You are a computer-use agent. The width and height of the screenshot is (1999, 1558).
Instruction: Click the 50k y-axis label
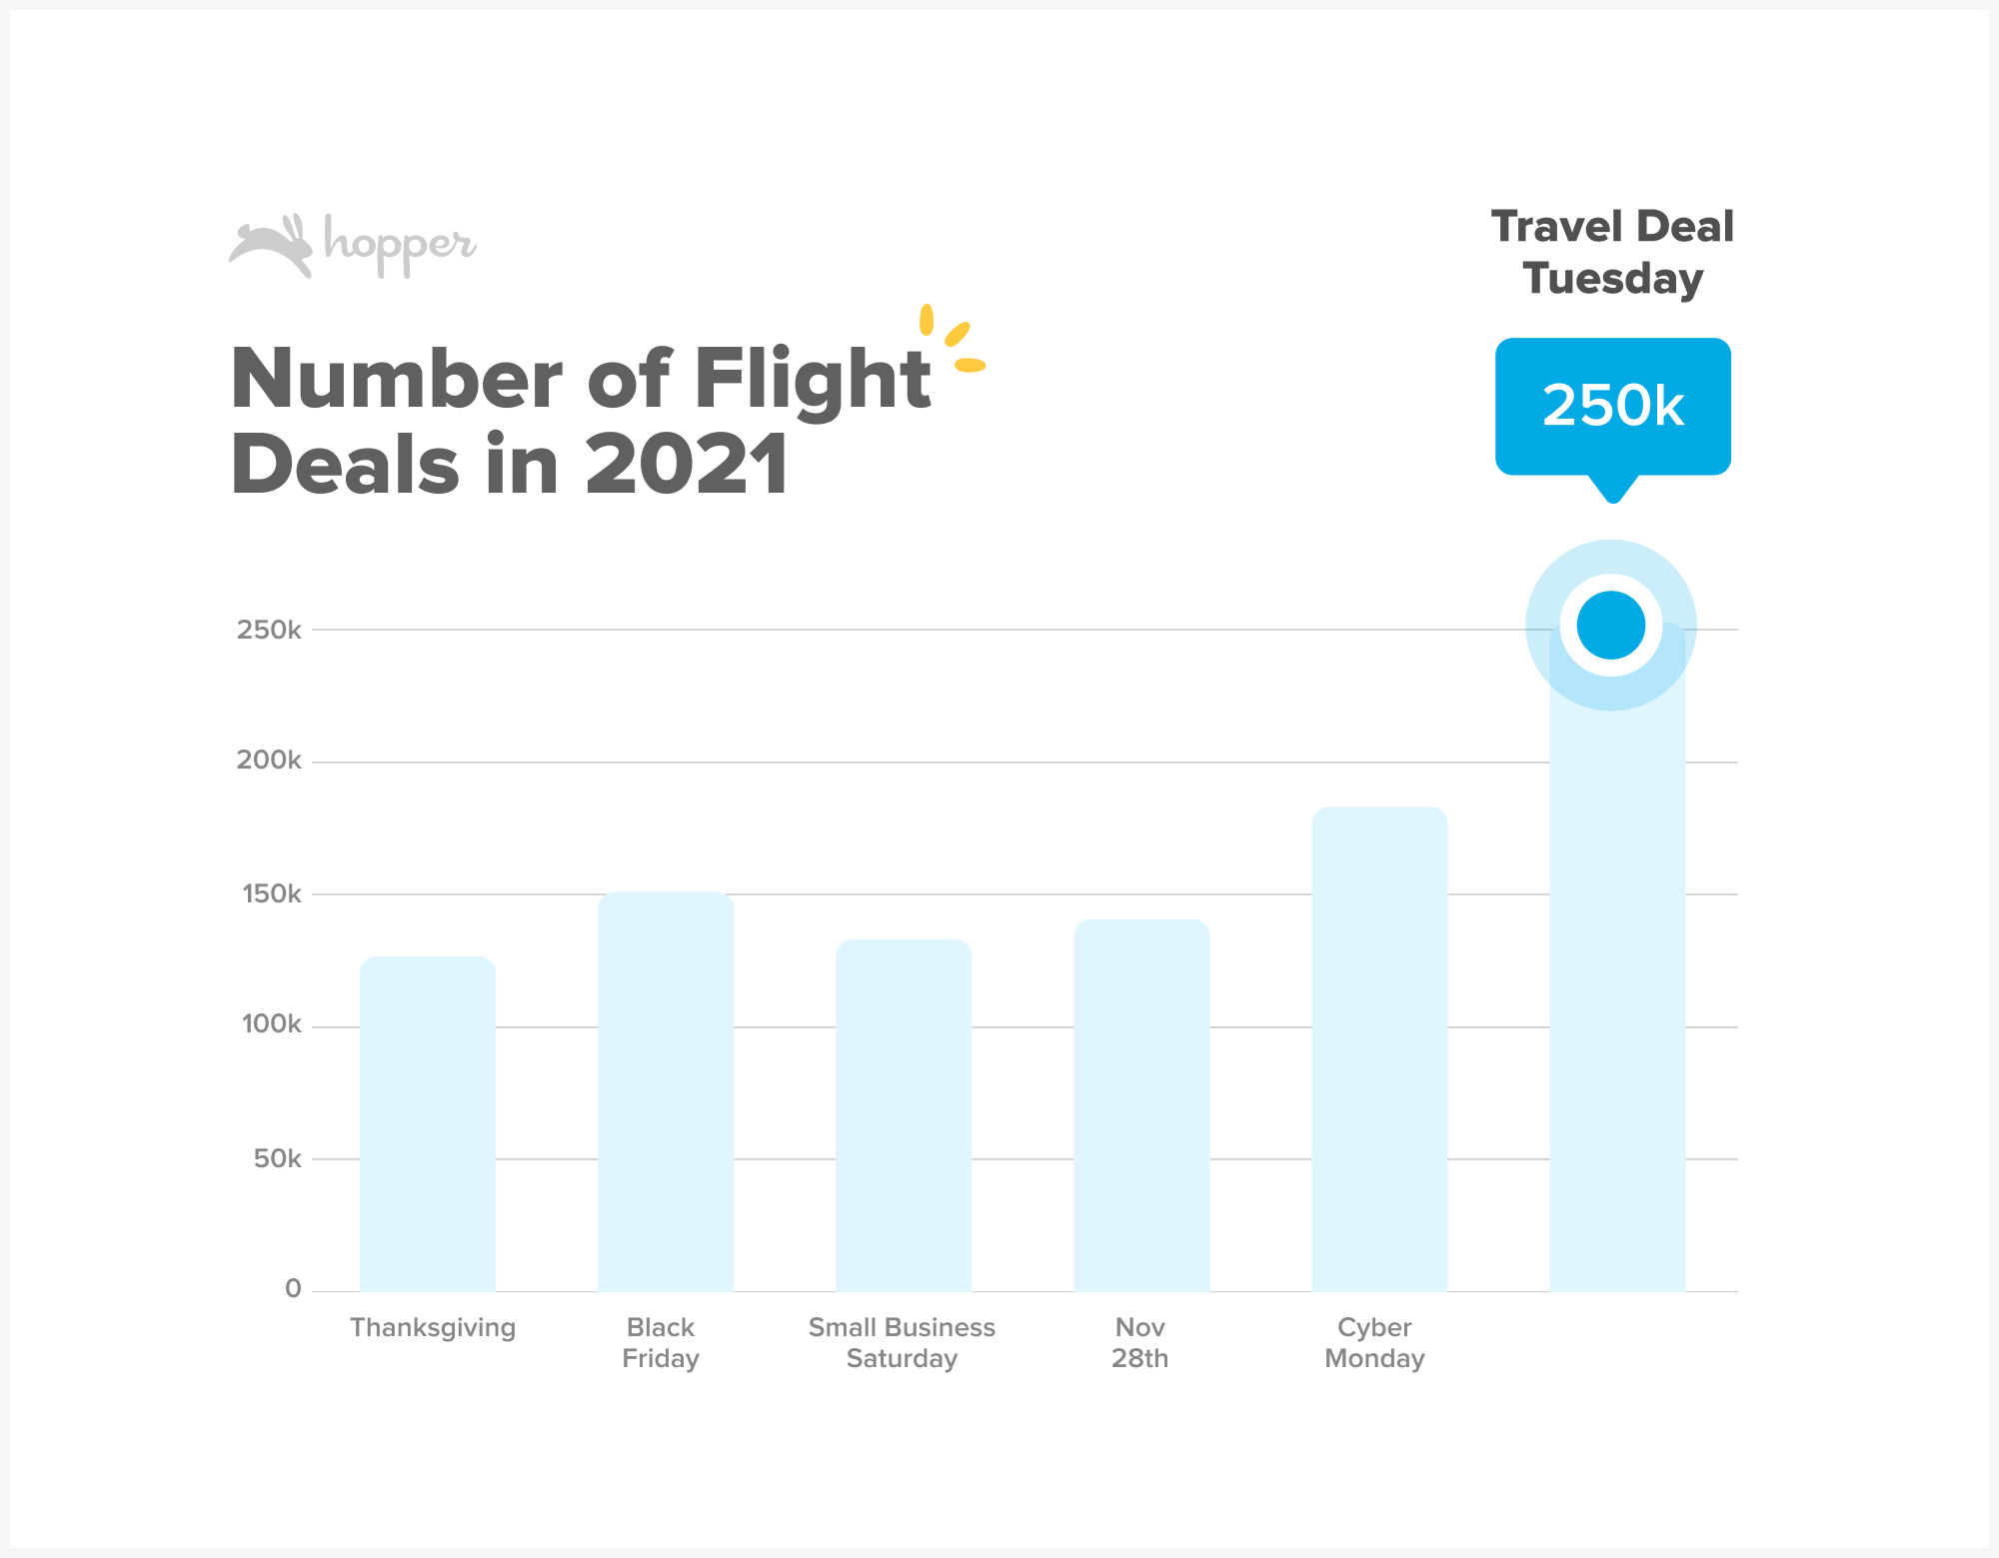(277, 1158)
